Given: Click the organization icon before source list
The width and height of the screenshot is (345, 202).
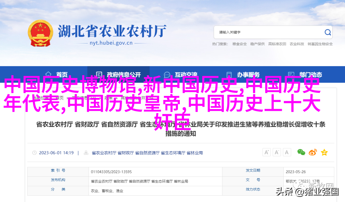Looking at the screenshot, I should (86, 153).
